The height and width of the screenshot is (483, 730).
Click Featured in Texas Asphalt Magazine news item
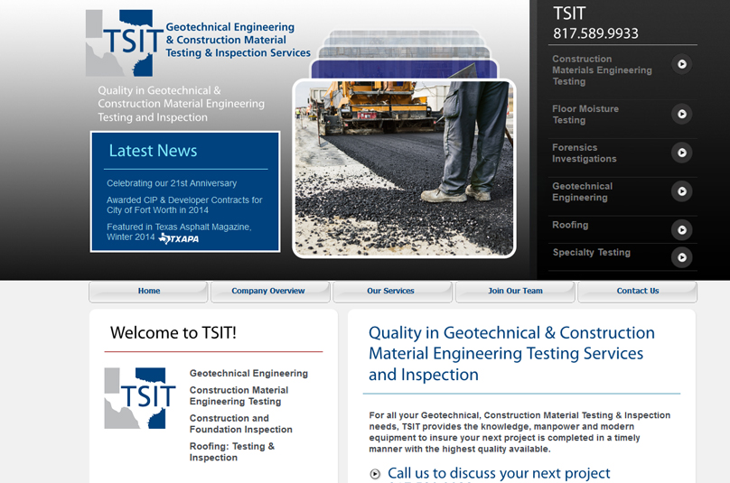click(179, 232)
